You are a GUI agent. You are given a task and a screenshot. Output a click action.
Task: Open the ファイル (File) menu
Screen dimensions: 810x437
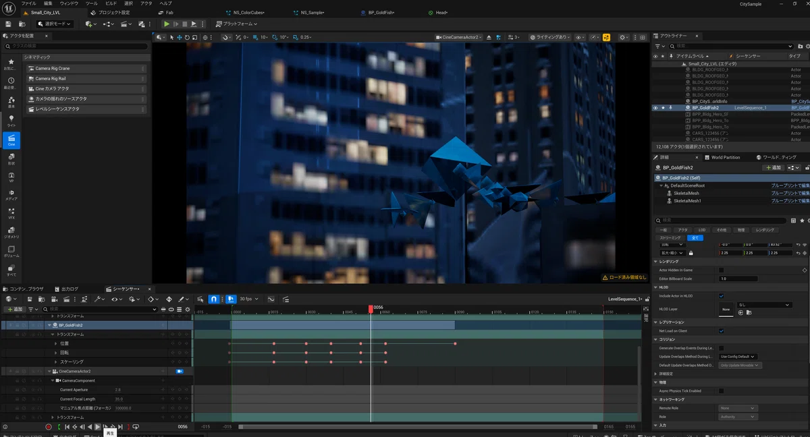point(29,3)
